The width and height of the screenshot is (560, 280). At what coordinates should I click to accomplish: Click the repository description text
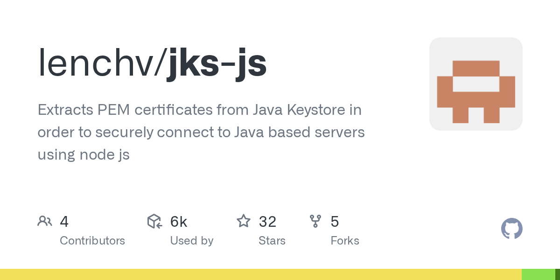201,132
